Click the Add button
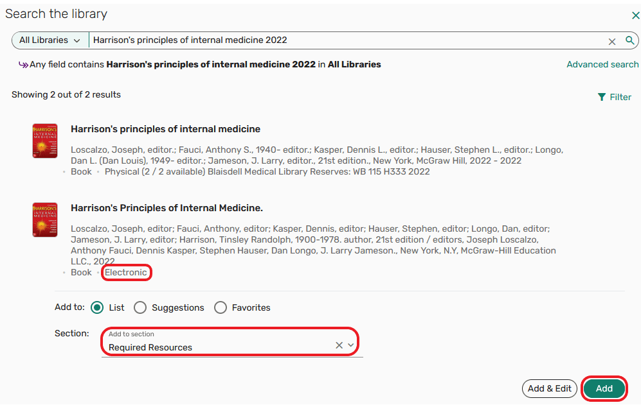Viewport: 641px width, 405px height. coord(604,388)
